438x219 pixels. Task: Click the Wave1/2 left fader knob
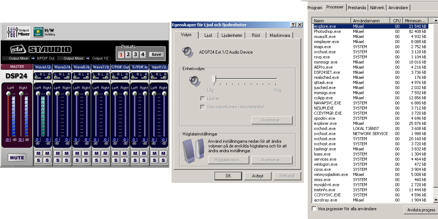pos(38,94)
